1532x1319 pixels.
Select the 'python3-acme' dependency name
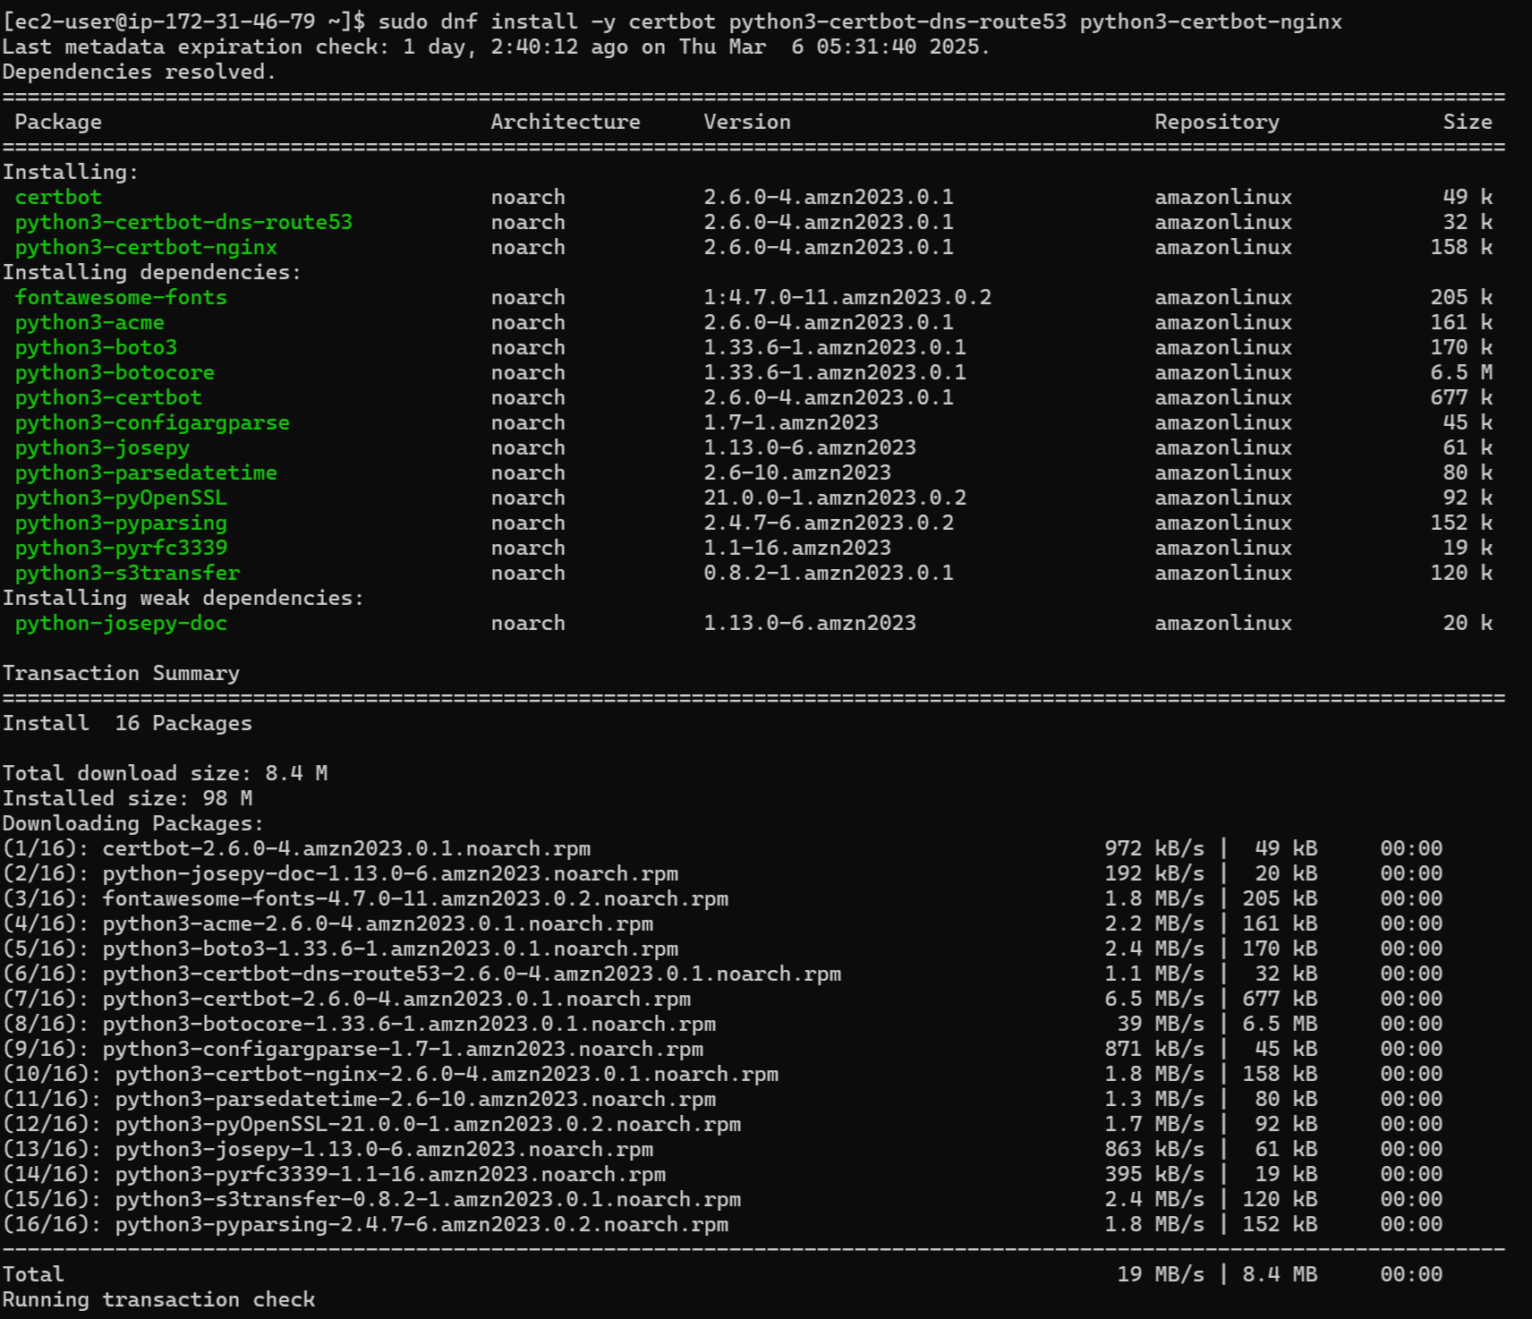89,322
